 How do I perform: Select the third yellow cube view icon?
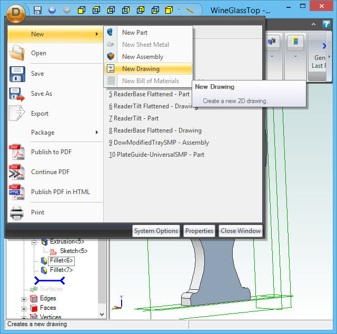pyautogui.click(x=111, y=10)
